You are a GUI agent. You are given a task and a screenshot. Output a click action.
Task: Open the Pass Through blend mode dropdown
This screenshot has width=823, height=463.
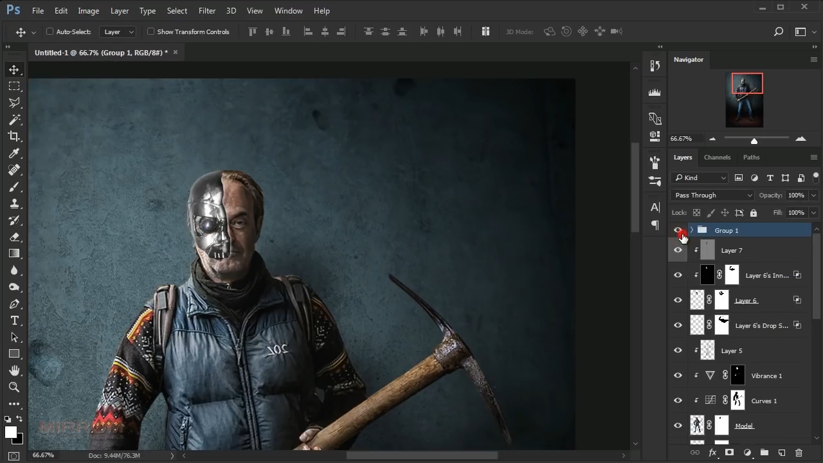click(712, 195)
